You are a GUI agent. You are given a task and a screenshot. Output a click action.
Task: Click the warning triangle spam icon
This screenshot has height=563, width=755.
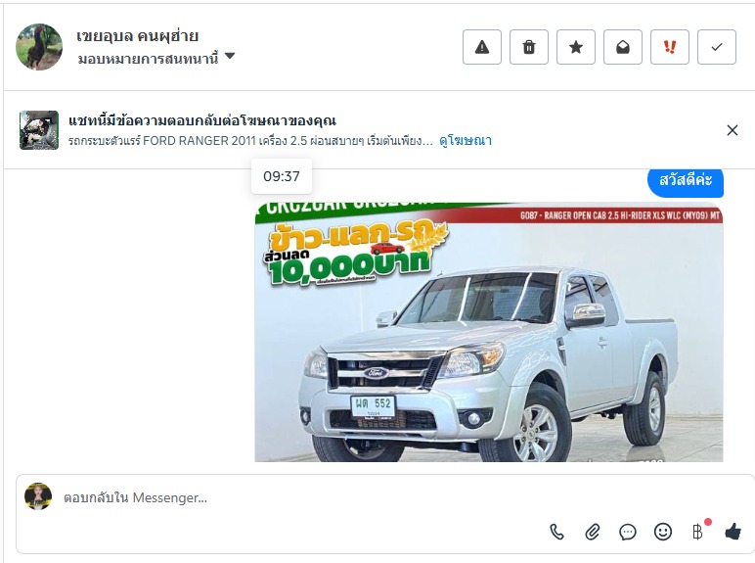pos(482,47)
